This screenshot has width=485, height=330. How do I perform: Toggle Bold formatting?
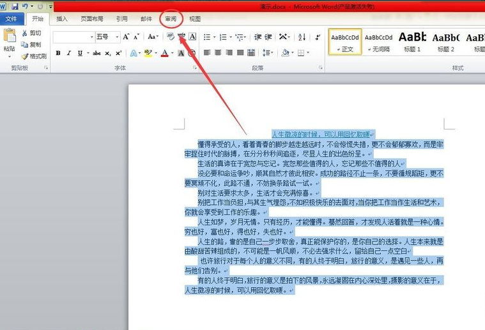(58, 53)
